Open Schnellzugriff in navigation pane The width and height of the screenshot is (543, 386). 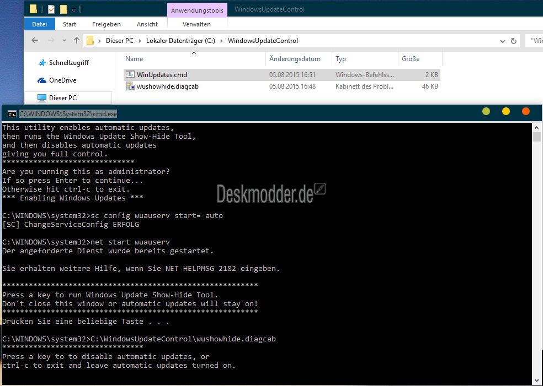pos(68,63)
